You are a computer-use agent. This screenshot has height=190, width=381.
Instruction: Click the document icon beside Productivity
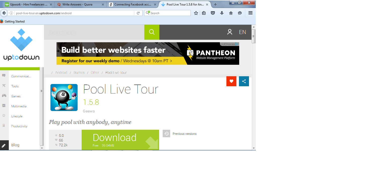(4, 125)
